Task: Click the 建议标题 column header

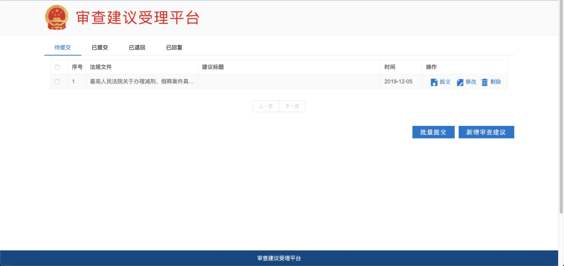Action: pos(213,67)
